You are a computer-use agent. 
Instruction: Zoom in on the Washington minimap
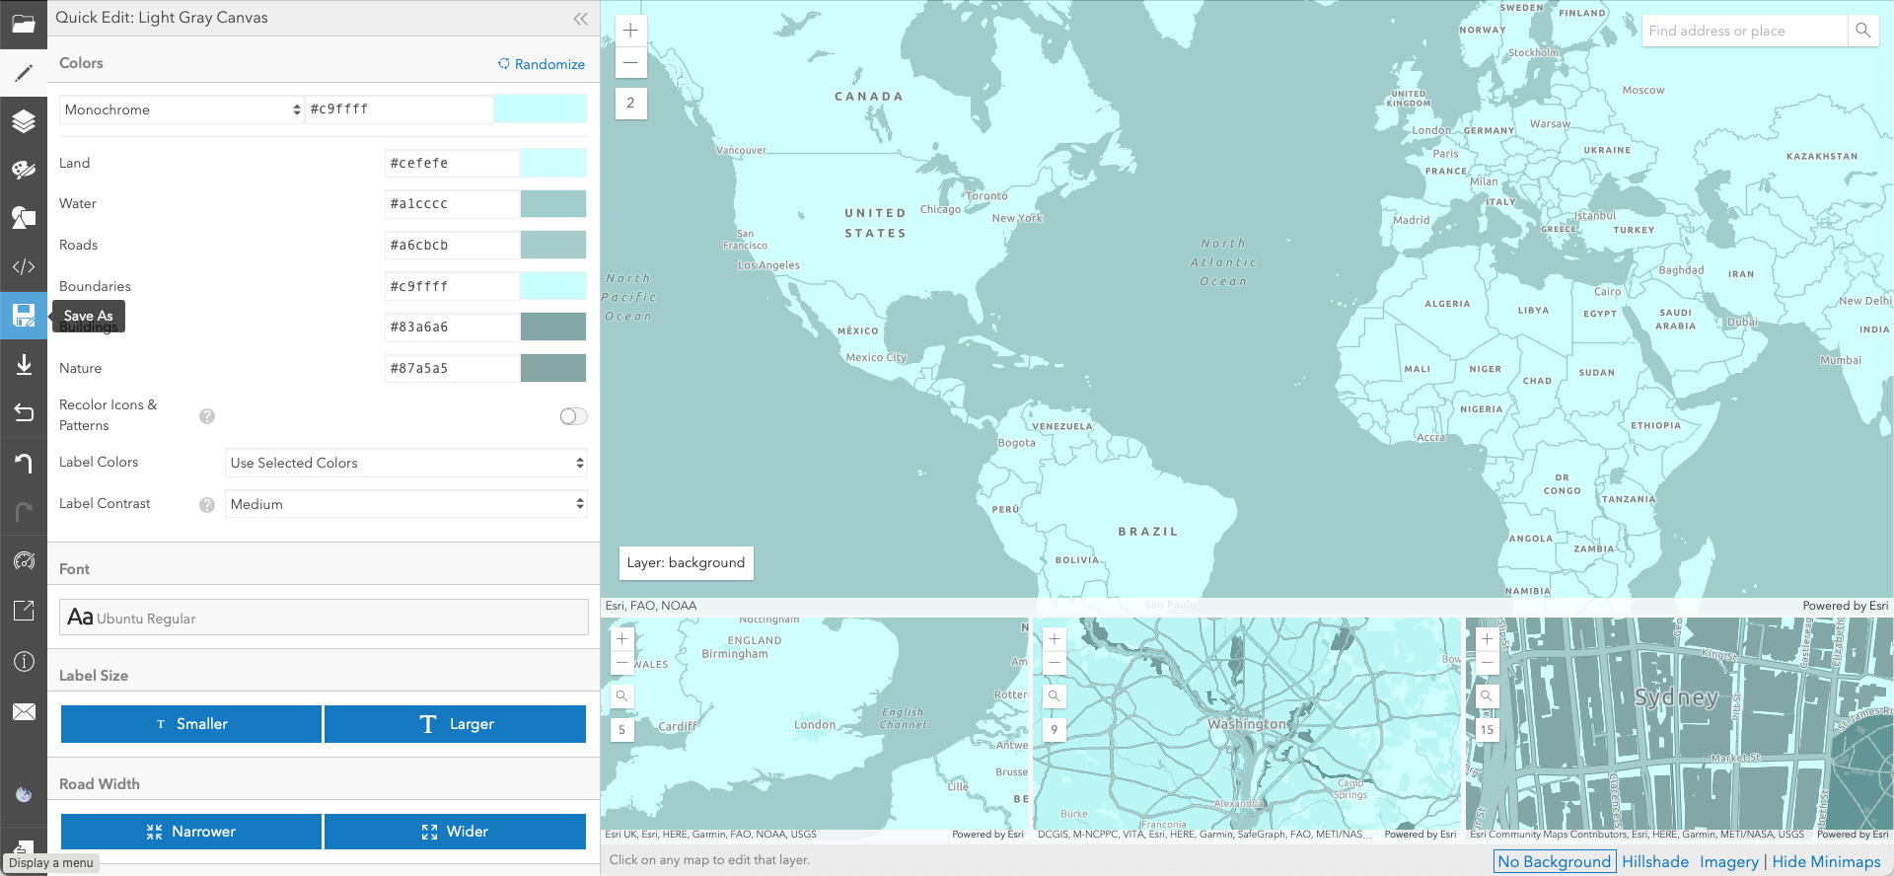[x=1055, y=638]
